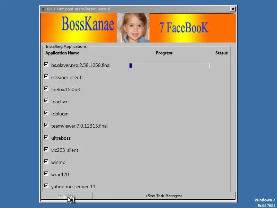Viewport: 277px width, 208px height.
Task: Click the Application Name column header
Action: click(x=62, y=53)
